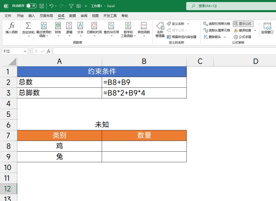
Task: Click Trace Dependents (追踪从属单元格)
Action: [217, 30]
